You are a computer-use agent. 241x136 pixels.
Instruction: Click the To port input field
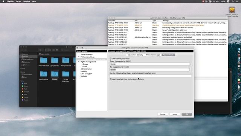tap(149, 70)
